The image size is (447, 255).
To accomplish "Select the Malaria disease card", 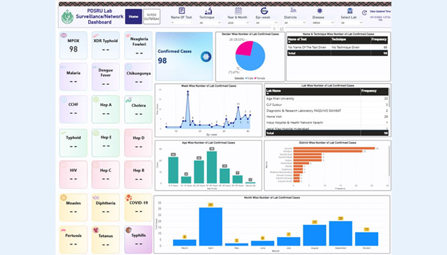I will pyautogui.click(x=73, y=77).
